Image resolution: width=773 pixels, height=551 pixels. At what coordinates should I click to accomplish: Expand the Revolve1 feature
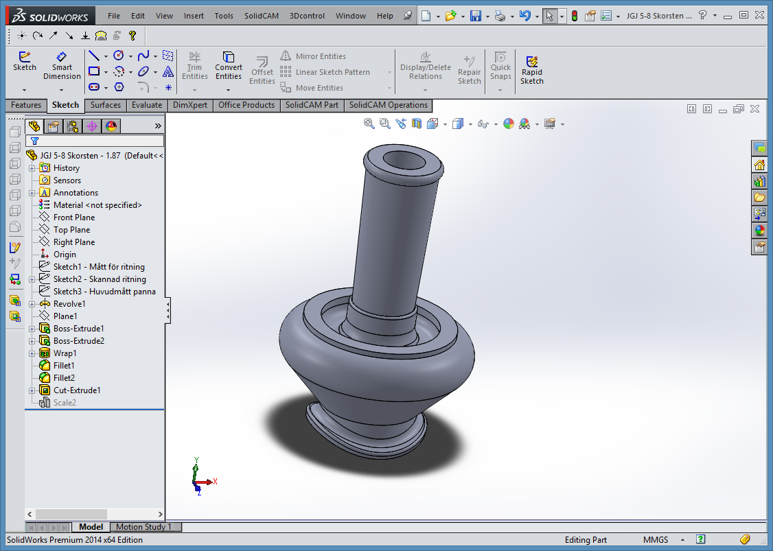pyautogui.click(x=32, y=304)
